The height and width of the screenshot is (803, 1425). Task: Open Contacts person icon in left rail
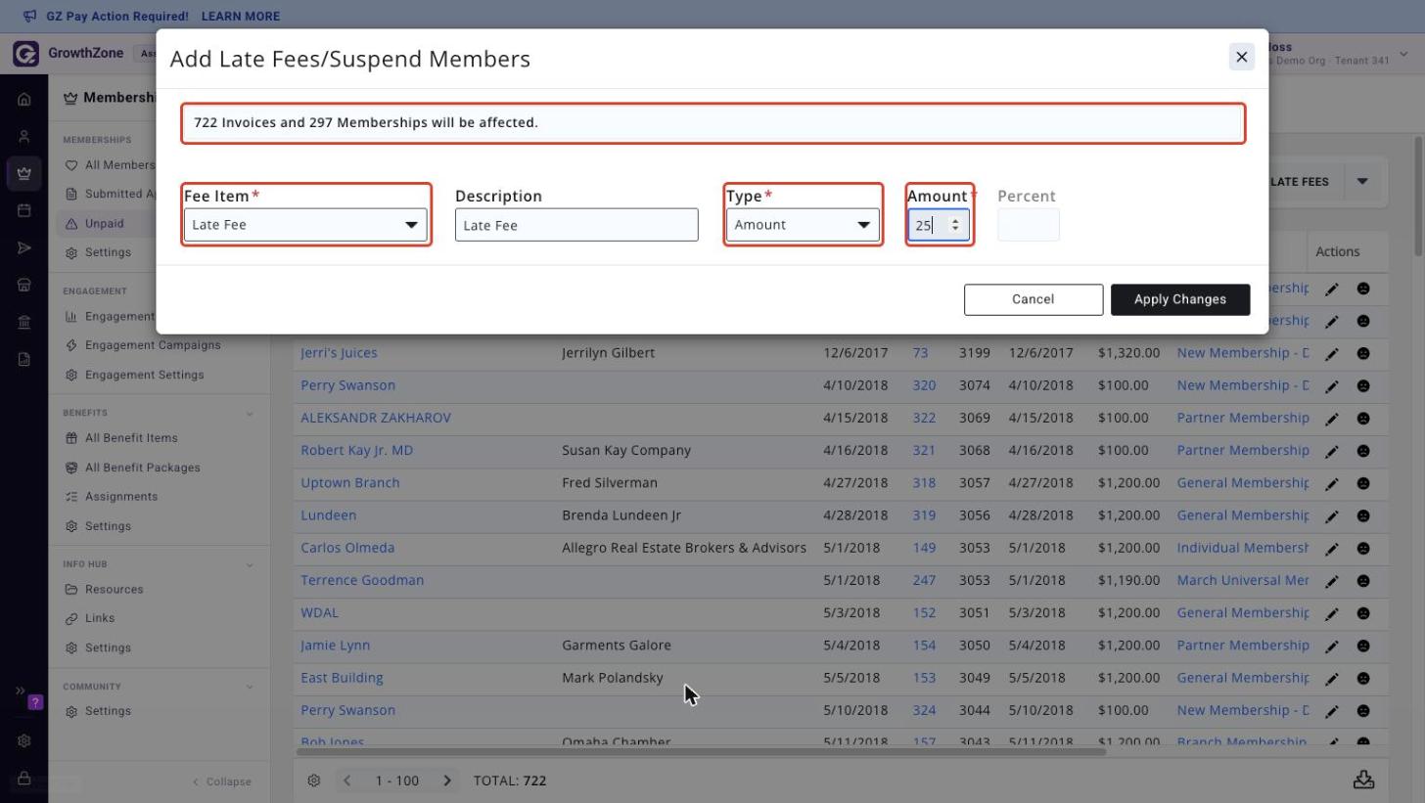[24, 136]
